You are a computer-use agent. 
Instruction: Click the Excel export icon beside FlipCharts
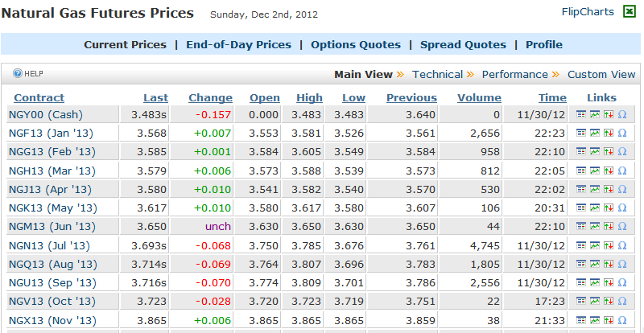tap(630, 11)
